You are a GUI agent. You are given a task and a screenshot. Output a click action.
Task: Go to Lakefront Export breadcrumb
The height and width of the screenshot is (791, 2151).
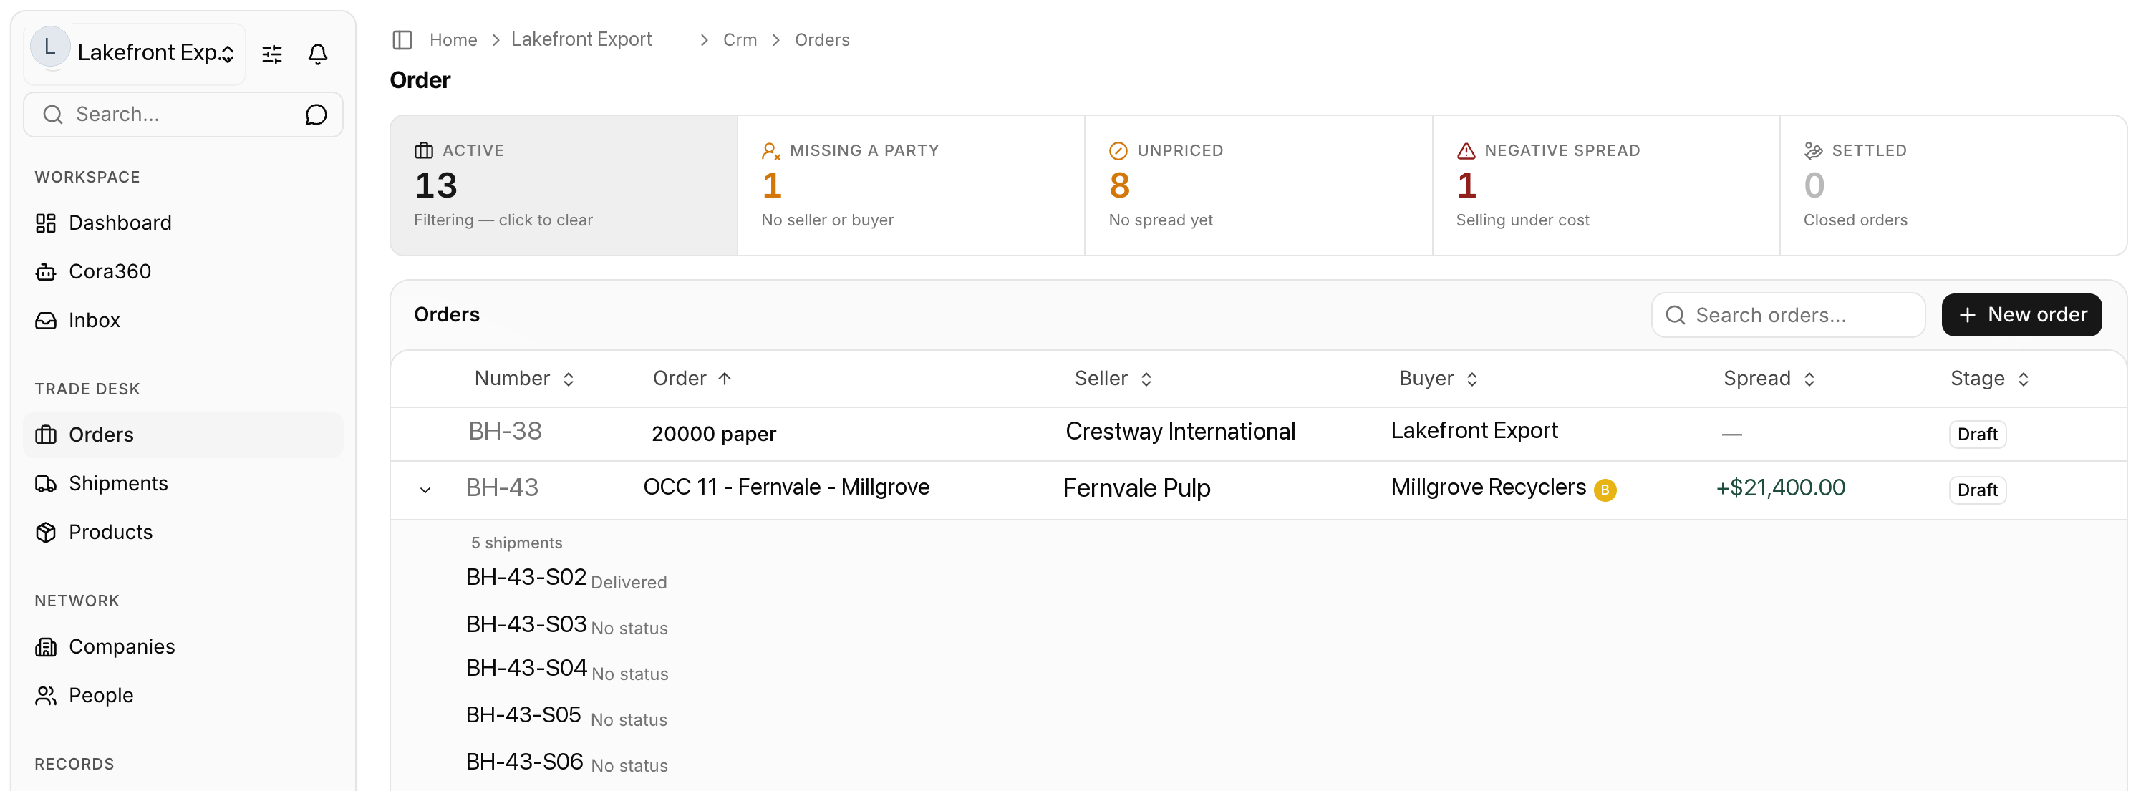[x=581, y=39]
